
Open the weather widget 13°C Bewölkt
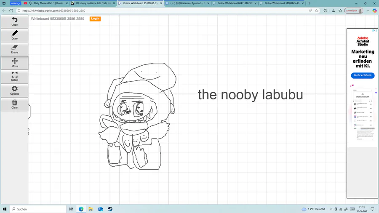pos(313,209)
